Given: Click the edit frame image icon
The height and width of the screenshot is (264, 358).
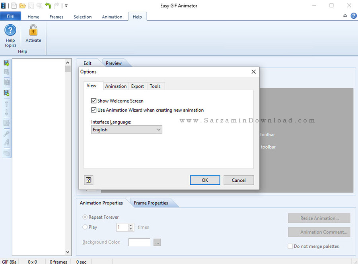Looking at the screenshot, I should coord(6,123).
